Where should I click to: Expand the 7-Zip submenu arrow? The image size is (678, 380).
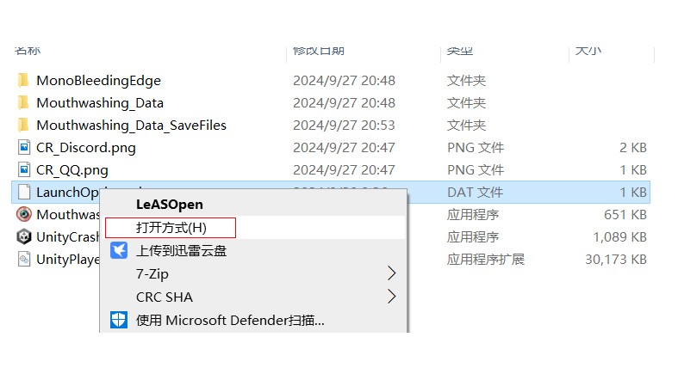click(x=391, y=273)
